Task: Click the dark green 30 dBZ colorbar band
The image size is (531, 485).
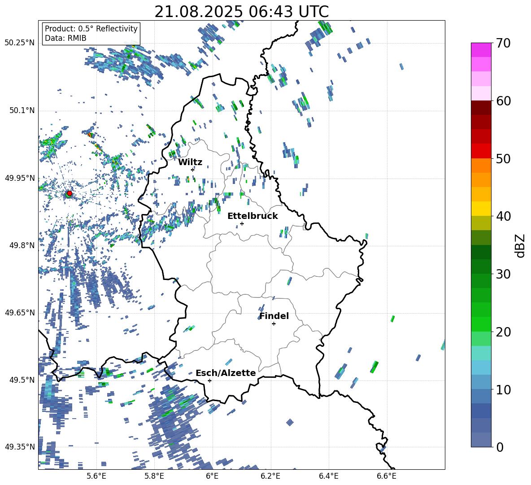Action: tap(481, 267)
